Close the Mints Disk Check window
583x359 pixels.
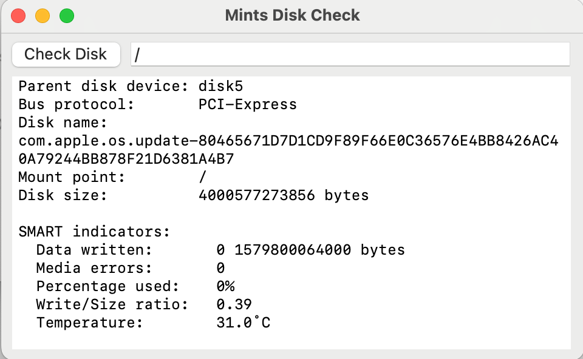pos(18,16)
